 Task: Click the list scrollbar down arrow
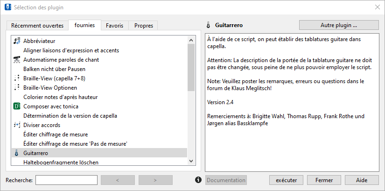pos(191,161)
